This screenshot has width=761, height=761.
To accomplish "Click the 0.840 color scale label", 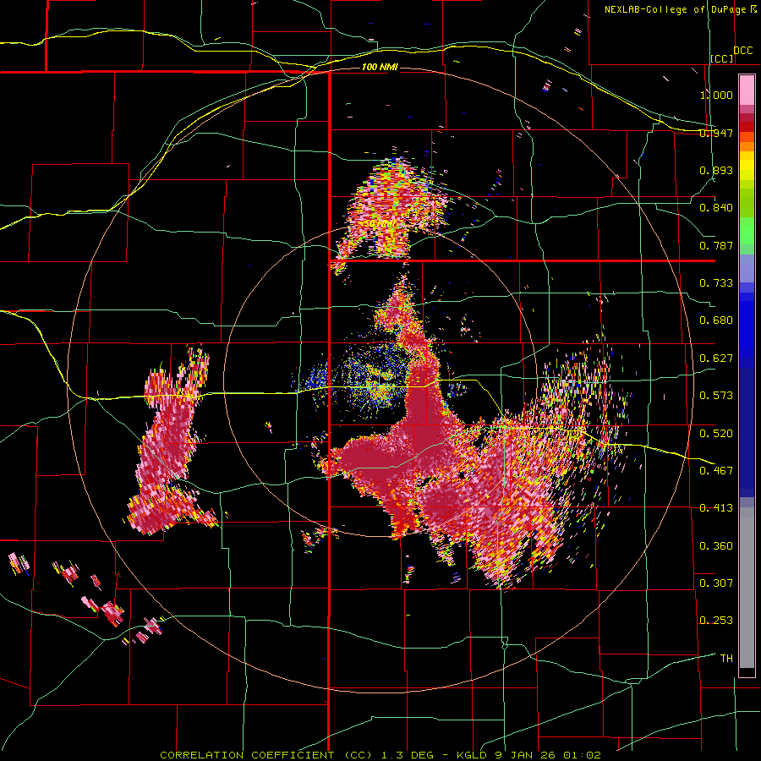I will [x=716, y=208].
